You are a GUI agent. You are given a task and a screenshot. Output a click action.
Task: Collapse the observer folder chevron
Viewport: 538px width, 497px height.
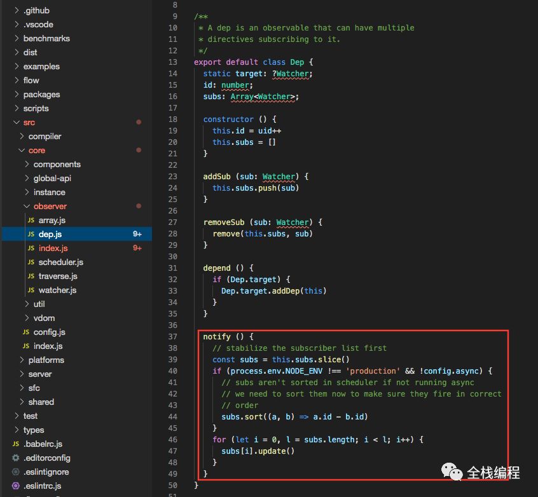coord(27,206)
